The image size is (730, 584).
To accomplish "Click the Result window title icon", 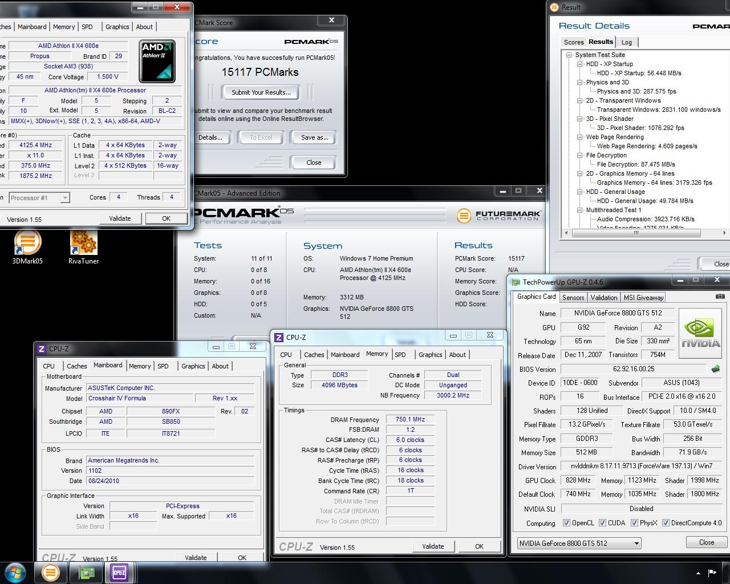I will coord(554,7).
